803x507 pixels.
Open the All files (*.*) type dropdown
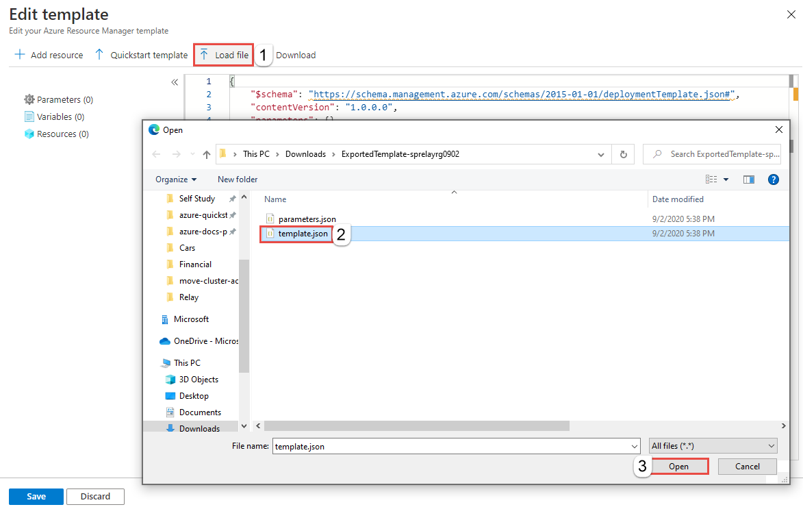[x=713, y=446]
